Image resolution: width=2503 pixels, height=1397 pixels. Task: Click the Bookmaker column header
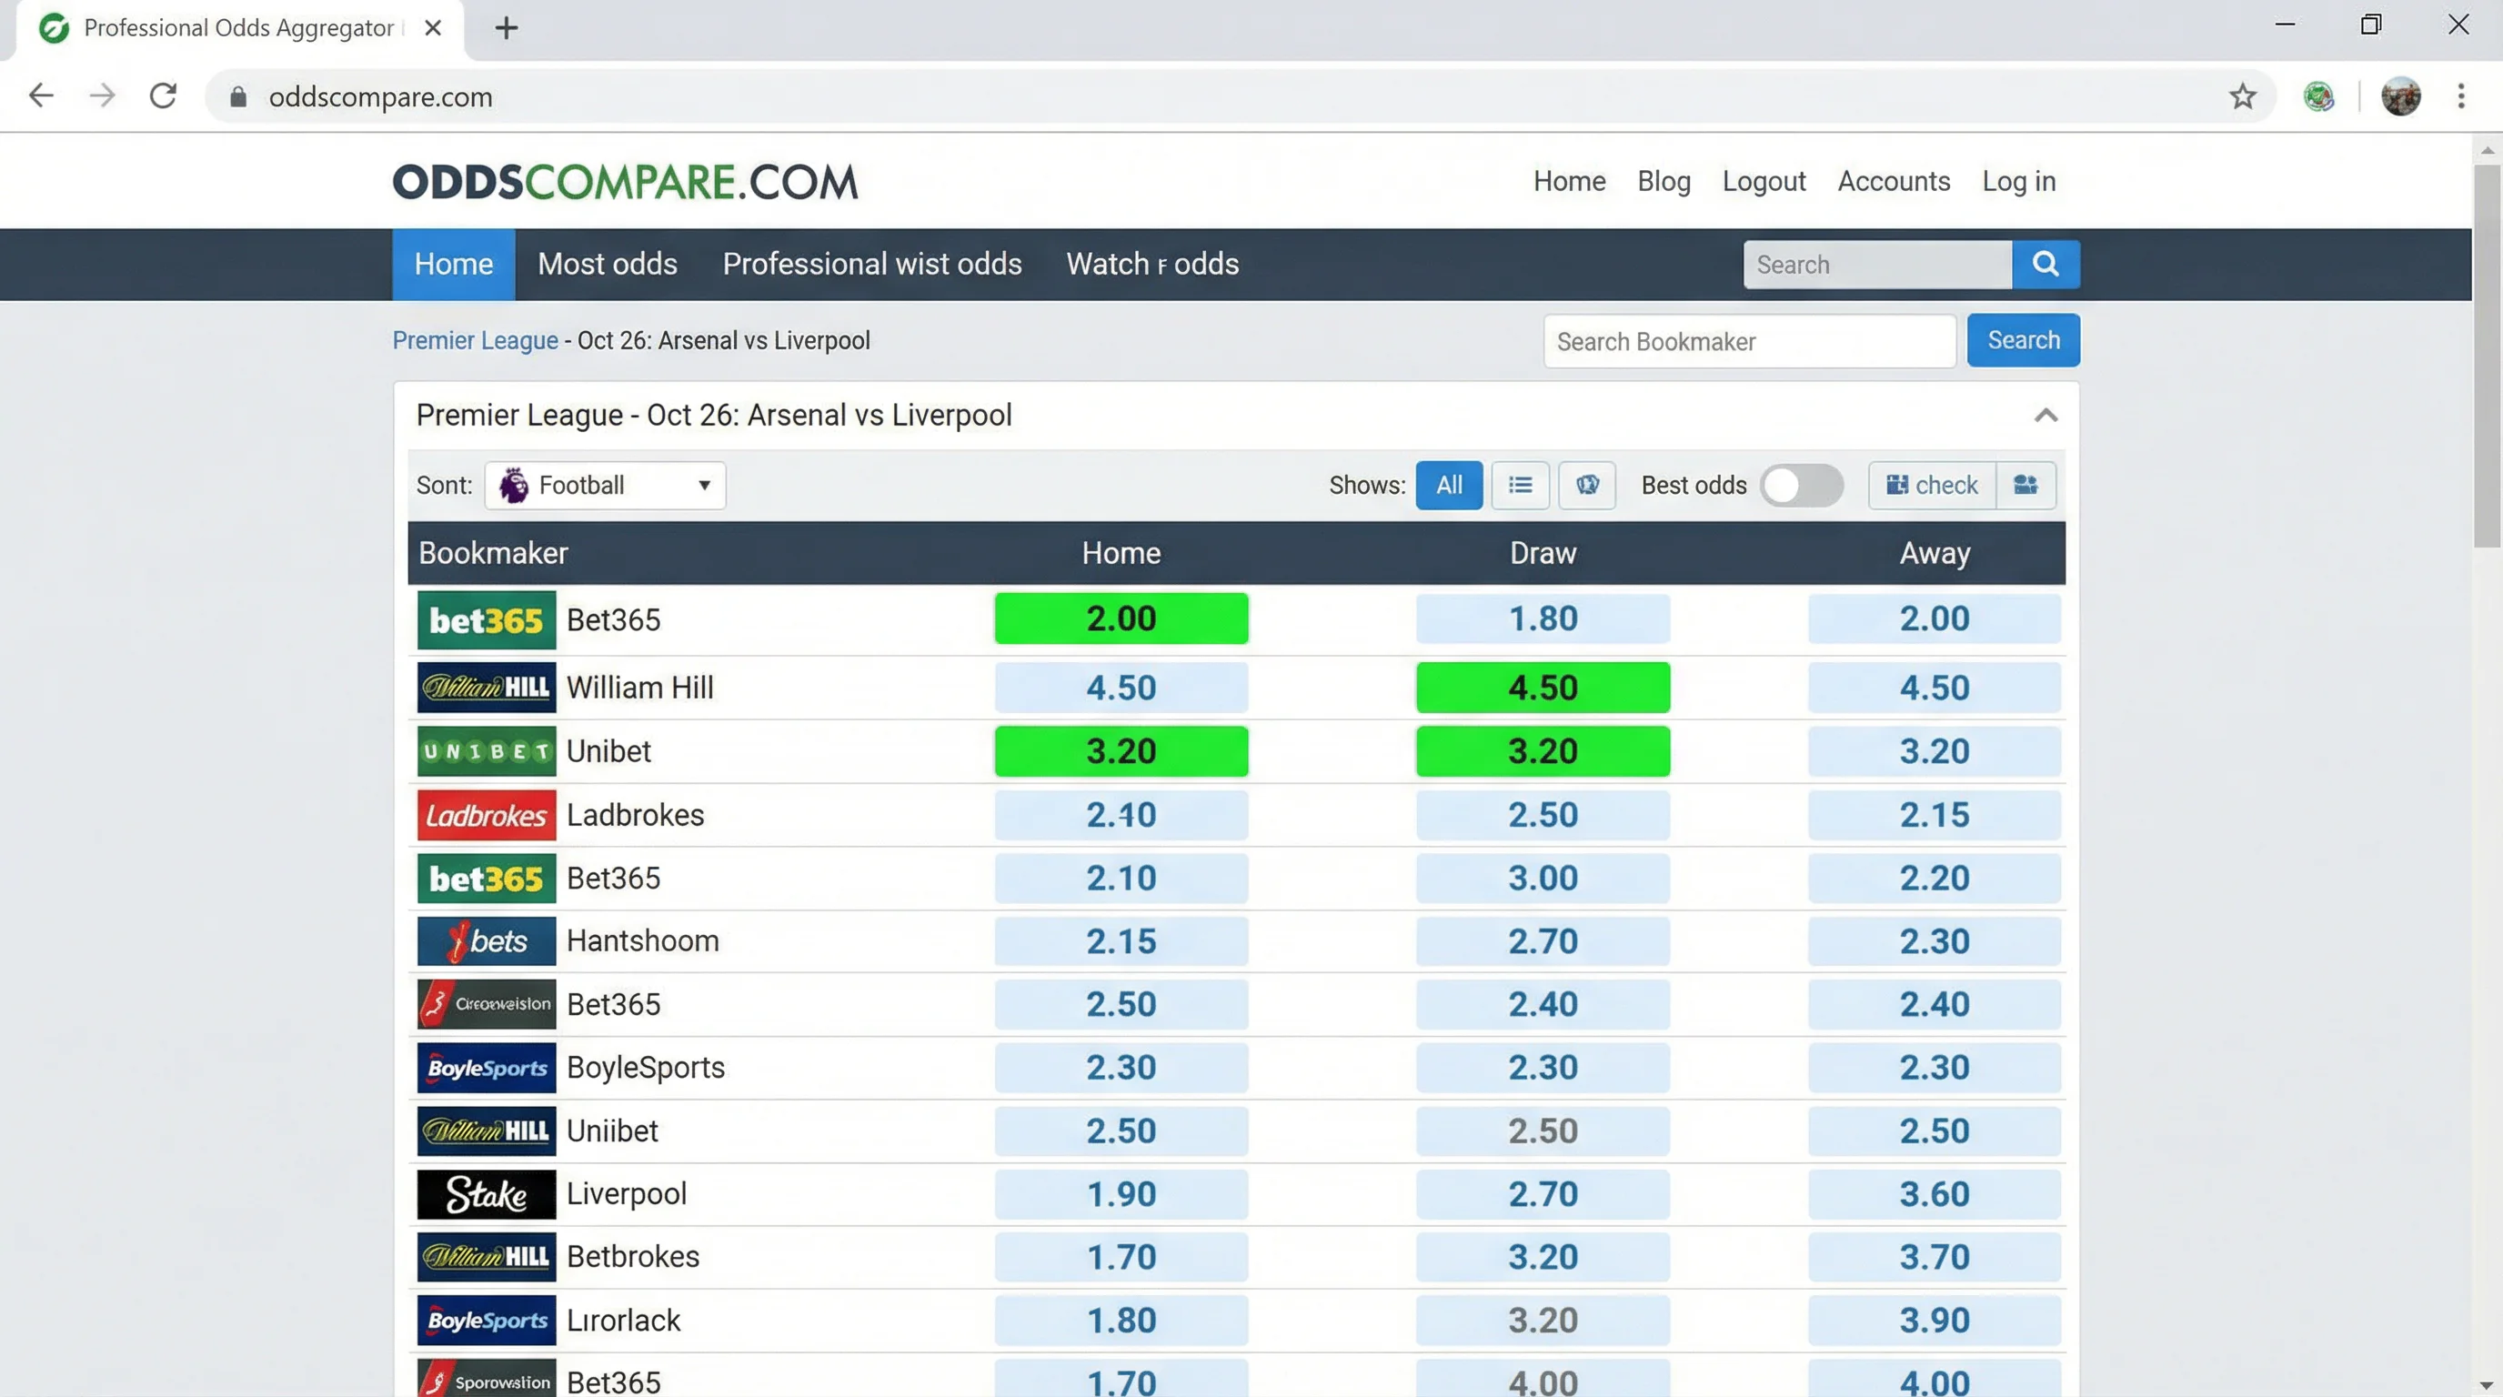pyautogui.click(x=493, y=553)
